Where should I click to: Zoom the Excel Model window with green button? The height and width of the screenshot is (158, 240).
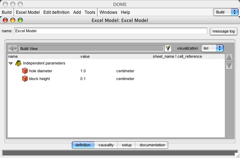tap(20, 20)
